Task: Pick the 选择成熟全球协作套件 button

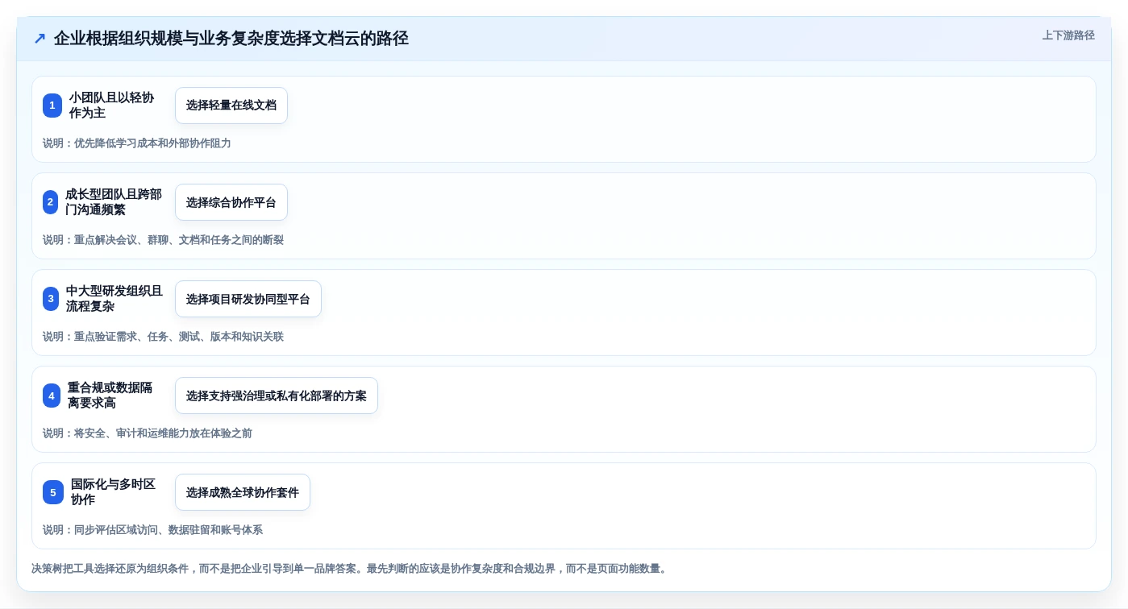Action: [243, 492]
